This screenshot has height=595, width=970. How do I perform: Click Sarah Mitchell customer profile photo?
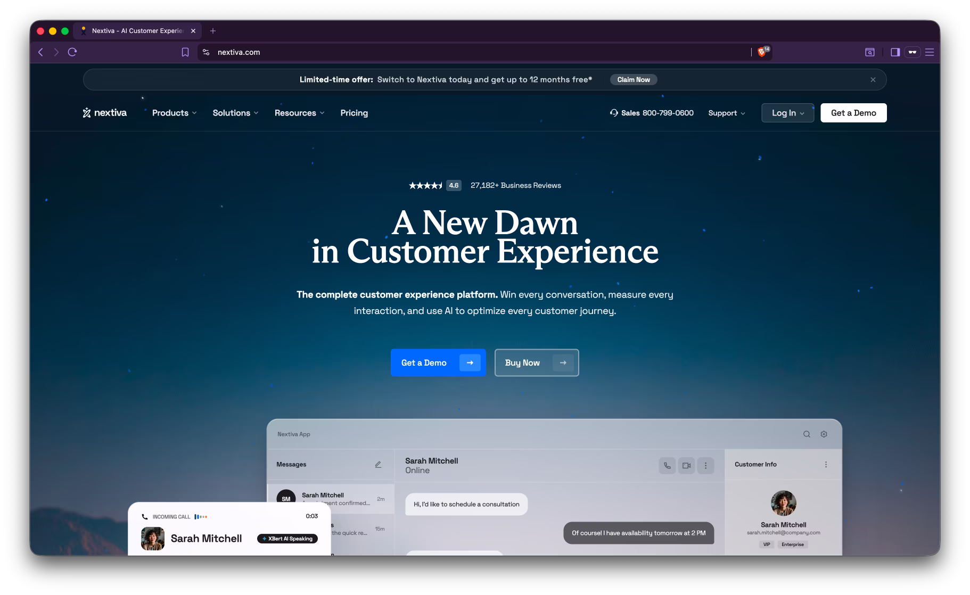click(x=784, y=503)
